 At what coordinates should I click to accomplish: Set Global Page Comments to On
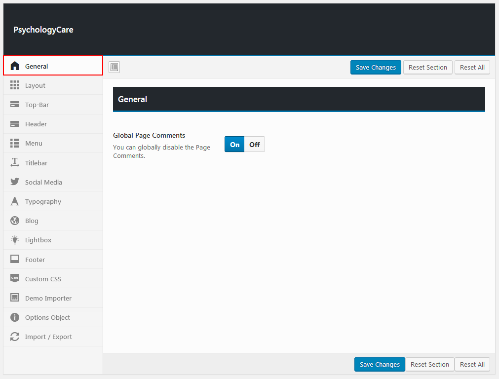pos(235,145)
